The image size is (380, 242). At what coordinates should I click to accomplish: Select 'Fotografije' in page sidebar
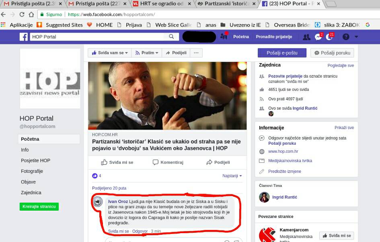click(x=32, y=171)
